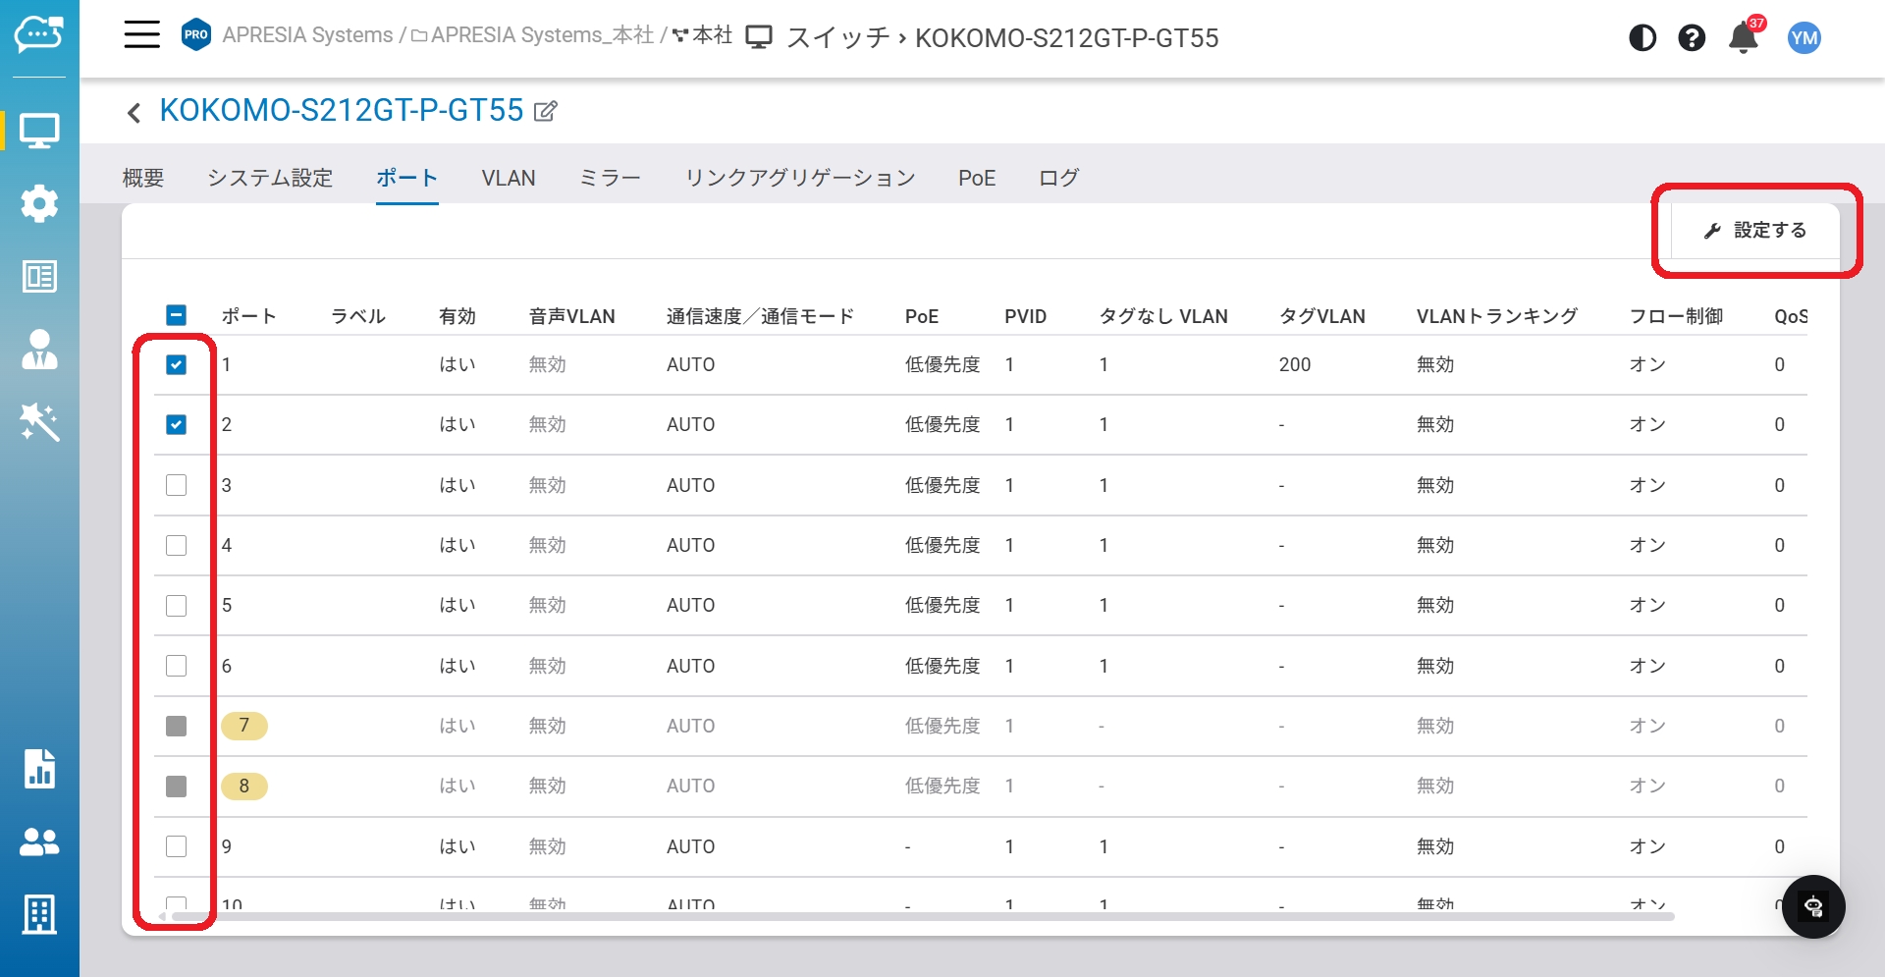Viewport: 1885px width, 977px height.
Task: Click the horizontal table scrollbar
Action: tap(921, 916)
